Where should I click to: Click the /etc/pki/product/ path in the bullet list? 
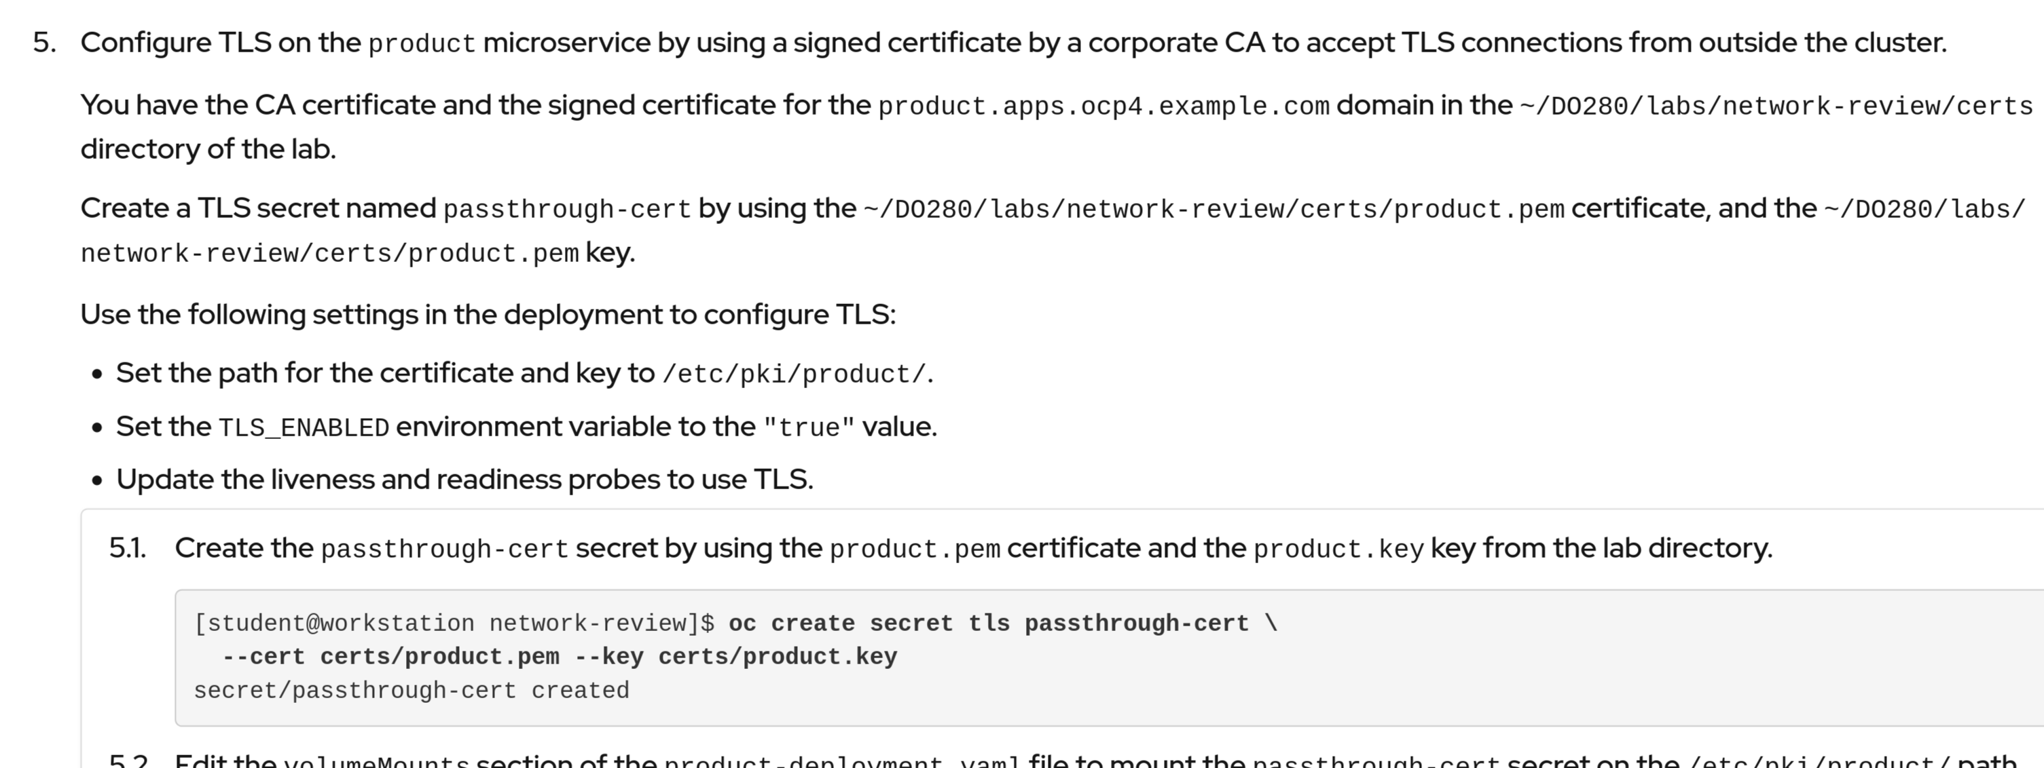pyautogui.click(x=795, y=374)
